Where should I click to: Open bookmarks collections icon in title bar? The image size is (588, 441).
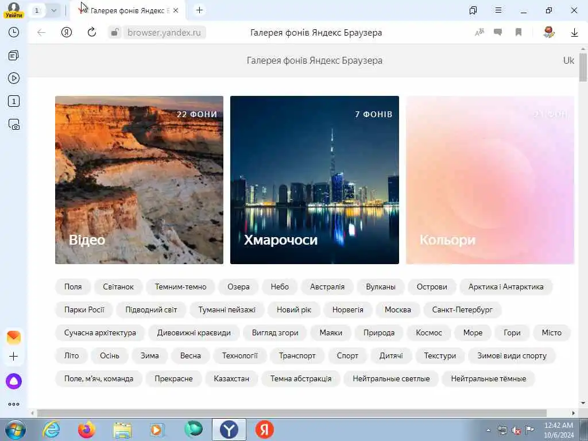tap(473, 10)
